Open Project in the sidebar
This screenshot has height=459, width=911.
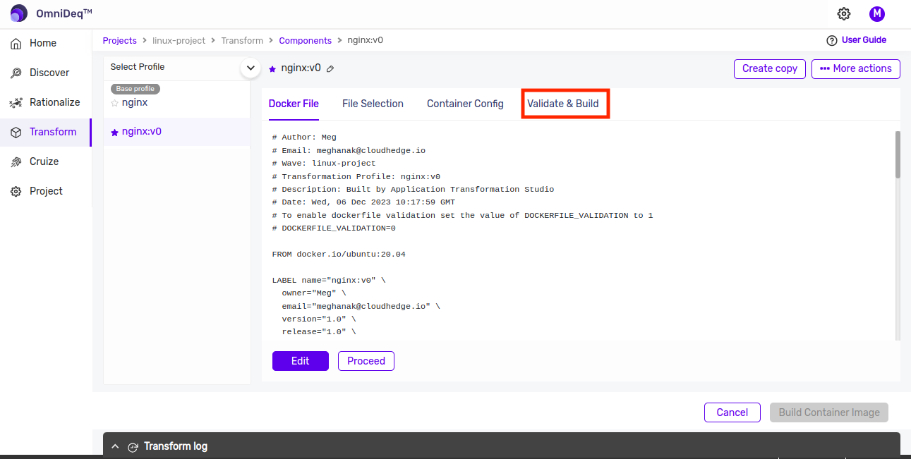46,191
